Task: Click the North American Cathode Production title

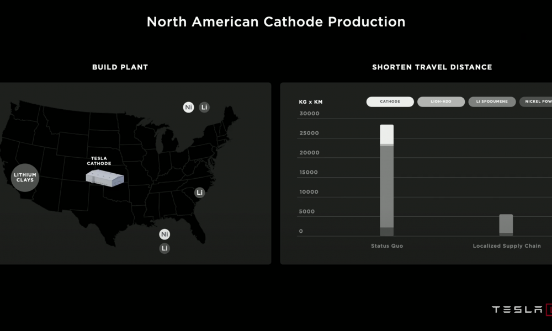Action: tap(276, 22)
